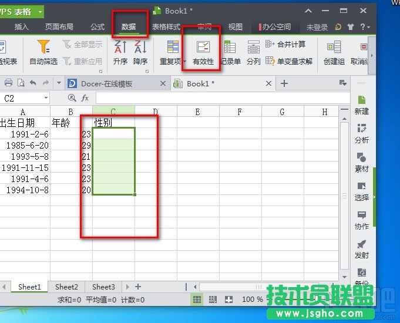
Task: Click the 素材 sidebar icon
Action: coord(361,163)
